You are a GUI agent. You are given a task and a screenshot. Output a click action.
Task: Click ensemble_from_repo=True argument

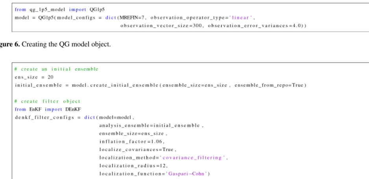269,85
